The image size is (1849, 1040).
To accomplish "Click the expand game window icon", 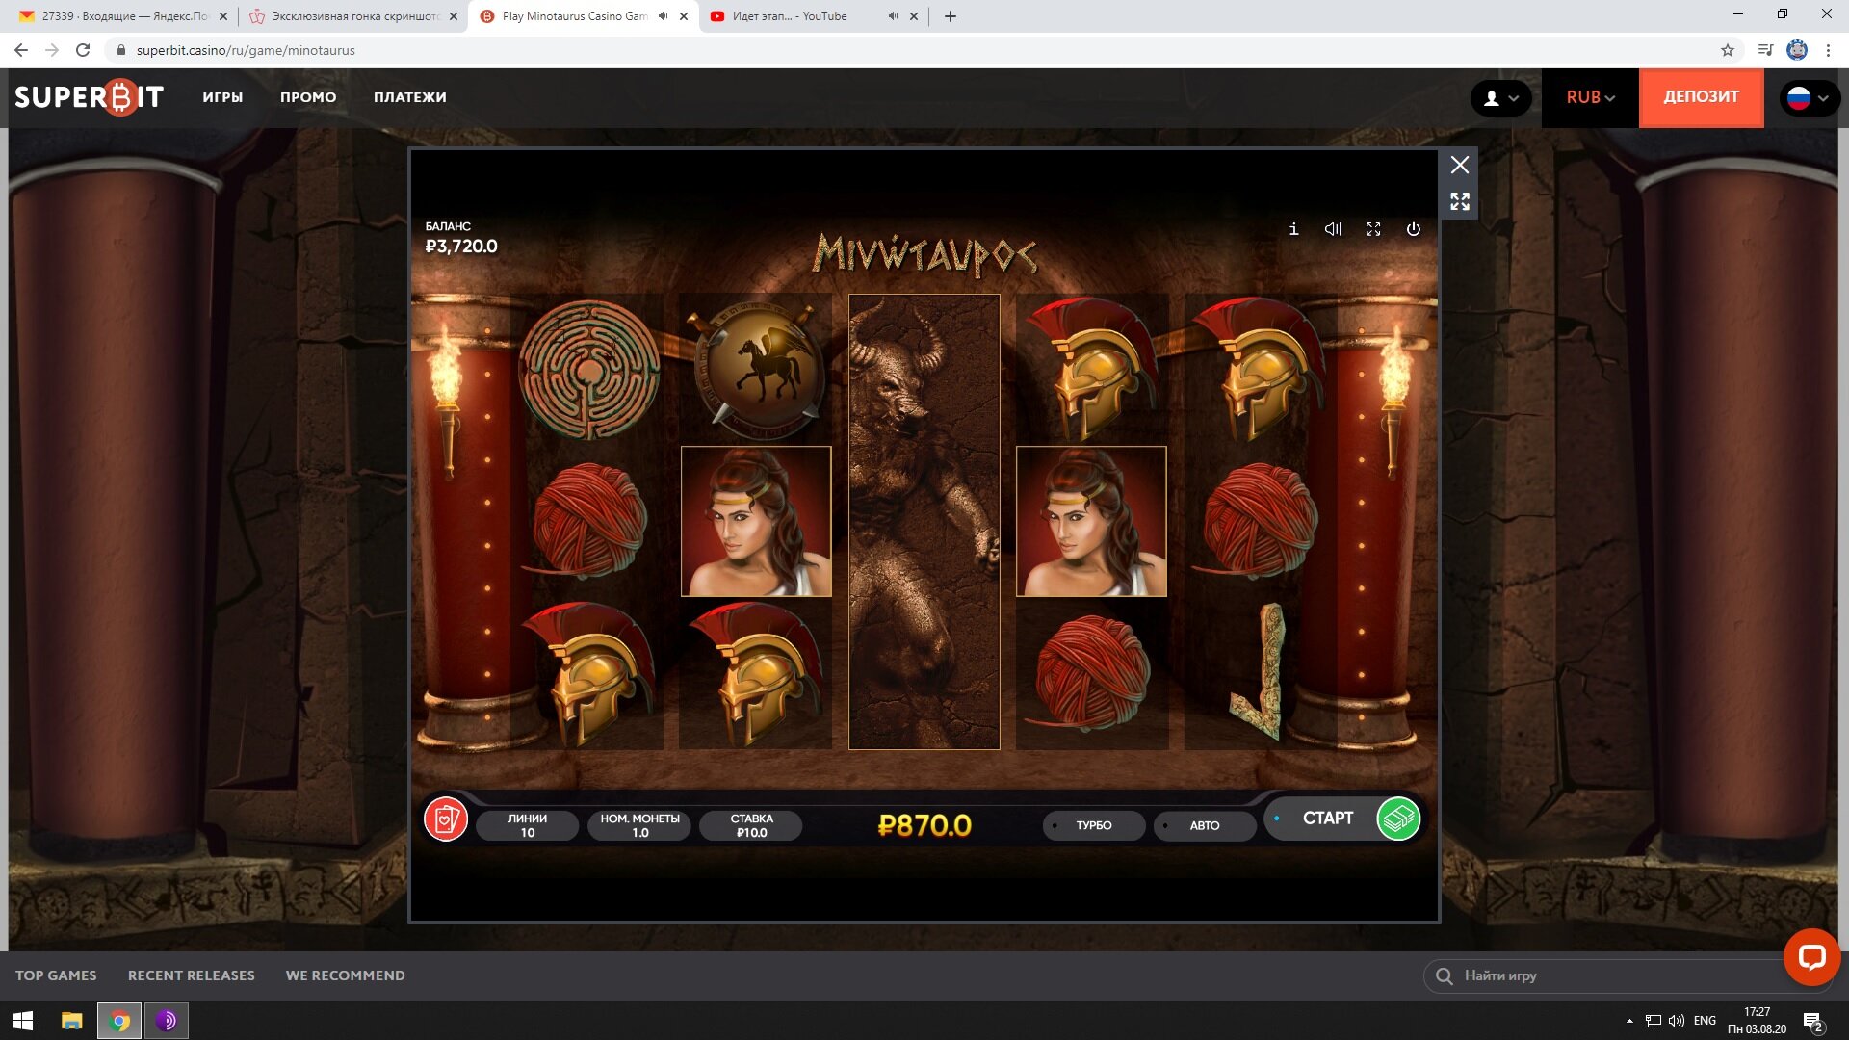I will point(1460,201).
